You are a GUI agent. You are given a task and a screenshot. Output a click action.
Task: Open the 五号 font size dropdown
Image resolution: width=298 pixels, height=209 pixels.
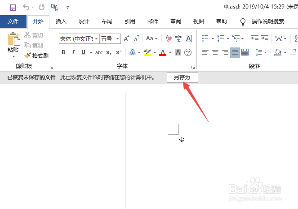click(118, 39)
